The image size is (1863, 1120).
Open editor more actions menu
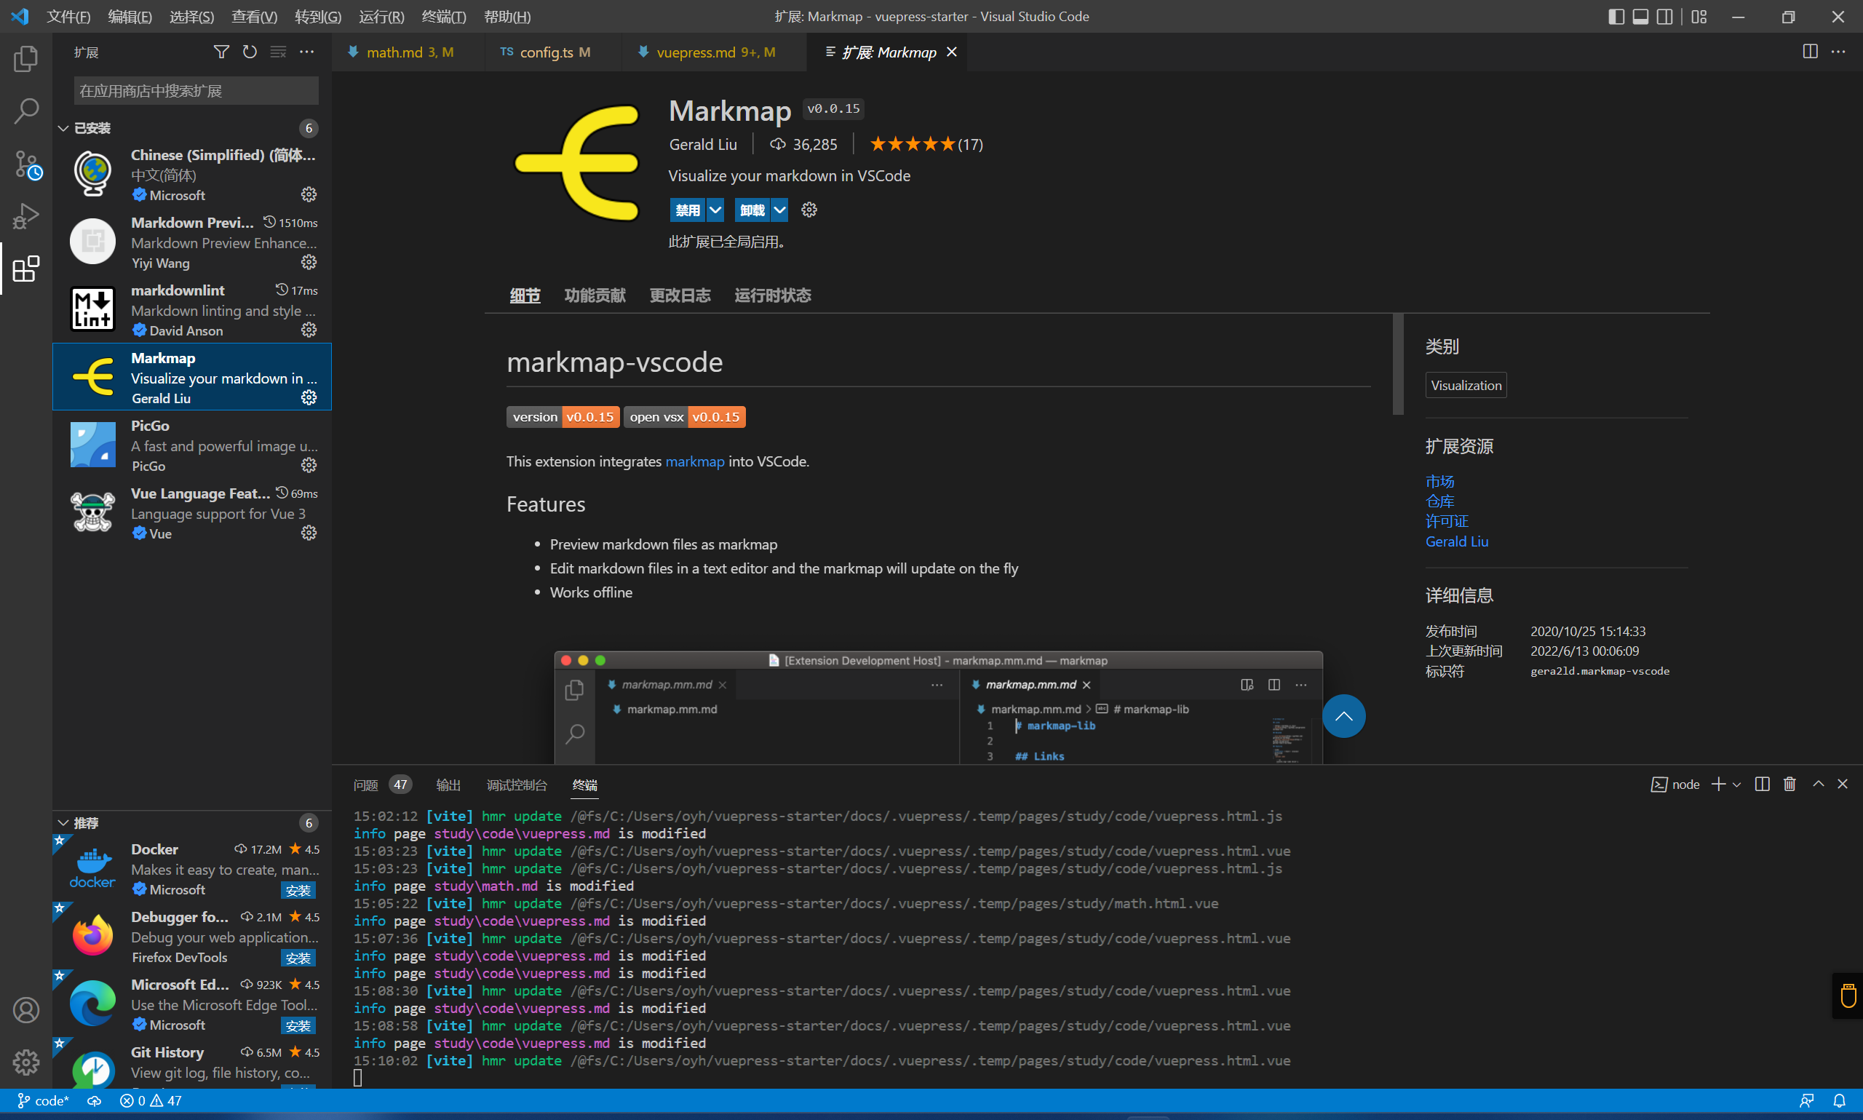[x=1838, y=52]
